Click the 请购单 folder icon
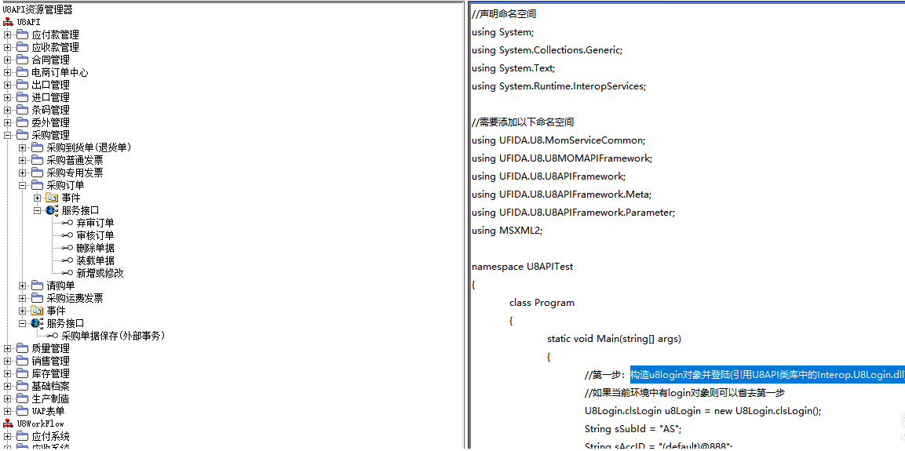This screenshot has width=905, height=451. point(37,286)
